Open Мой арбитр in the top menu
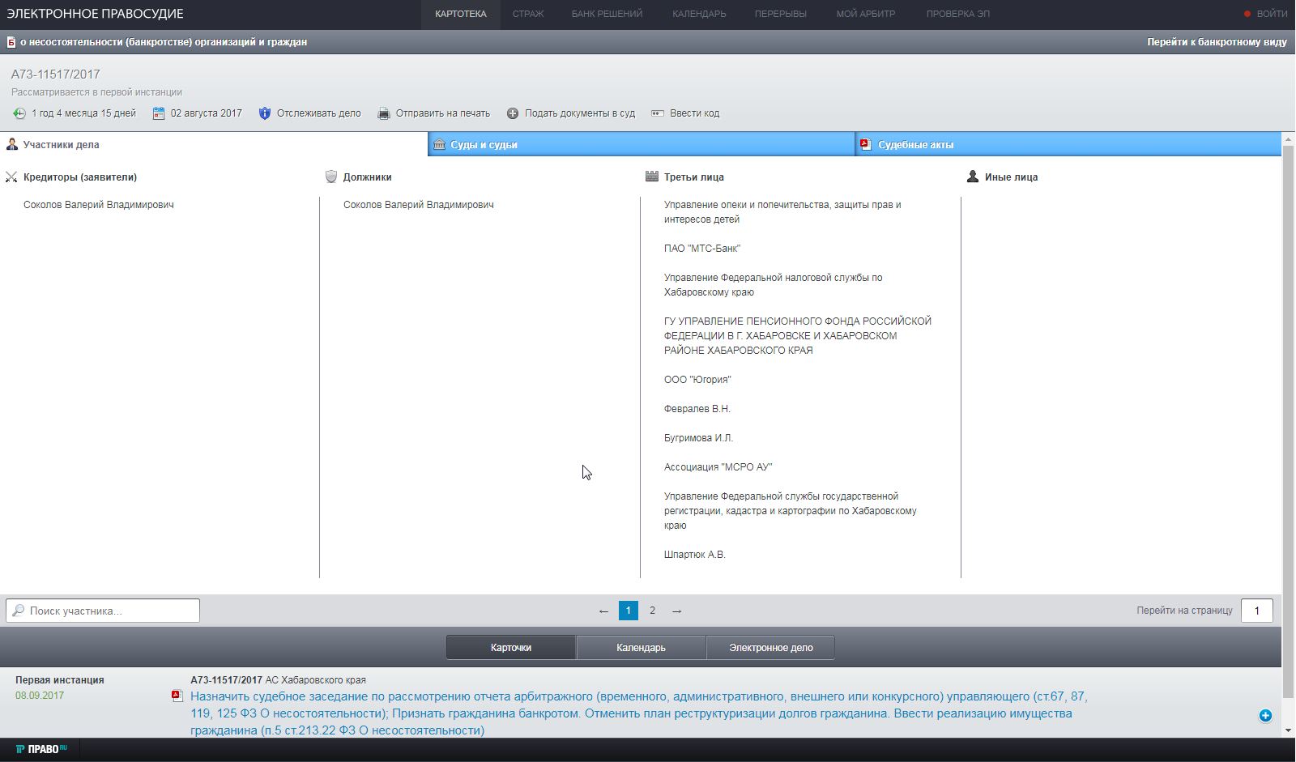The image size is (1296, 762). [865, 14]
